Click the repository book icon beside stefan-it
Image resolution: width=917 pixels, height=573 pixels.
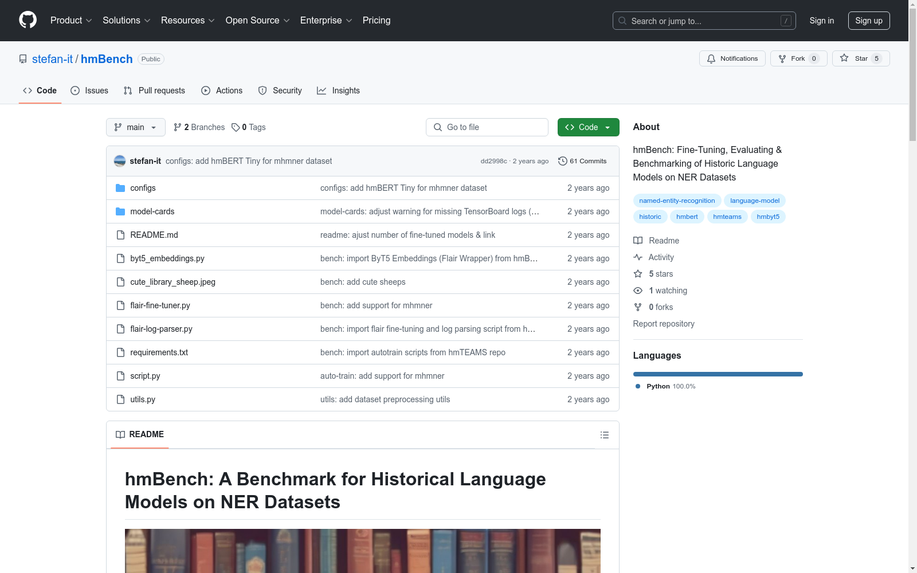coord(23,59)
